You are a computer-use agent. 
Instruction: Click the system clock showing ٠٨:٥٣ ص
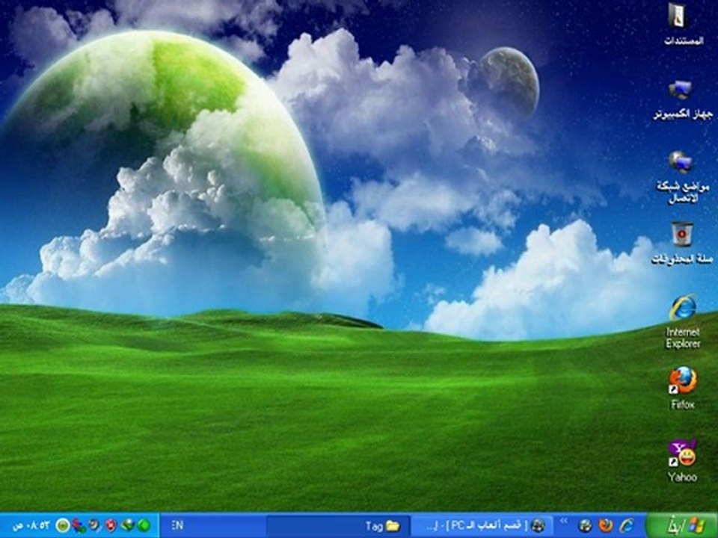click(x=31, y=525)
